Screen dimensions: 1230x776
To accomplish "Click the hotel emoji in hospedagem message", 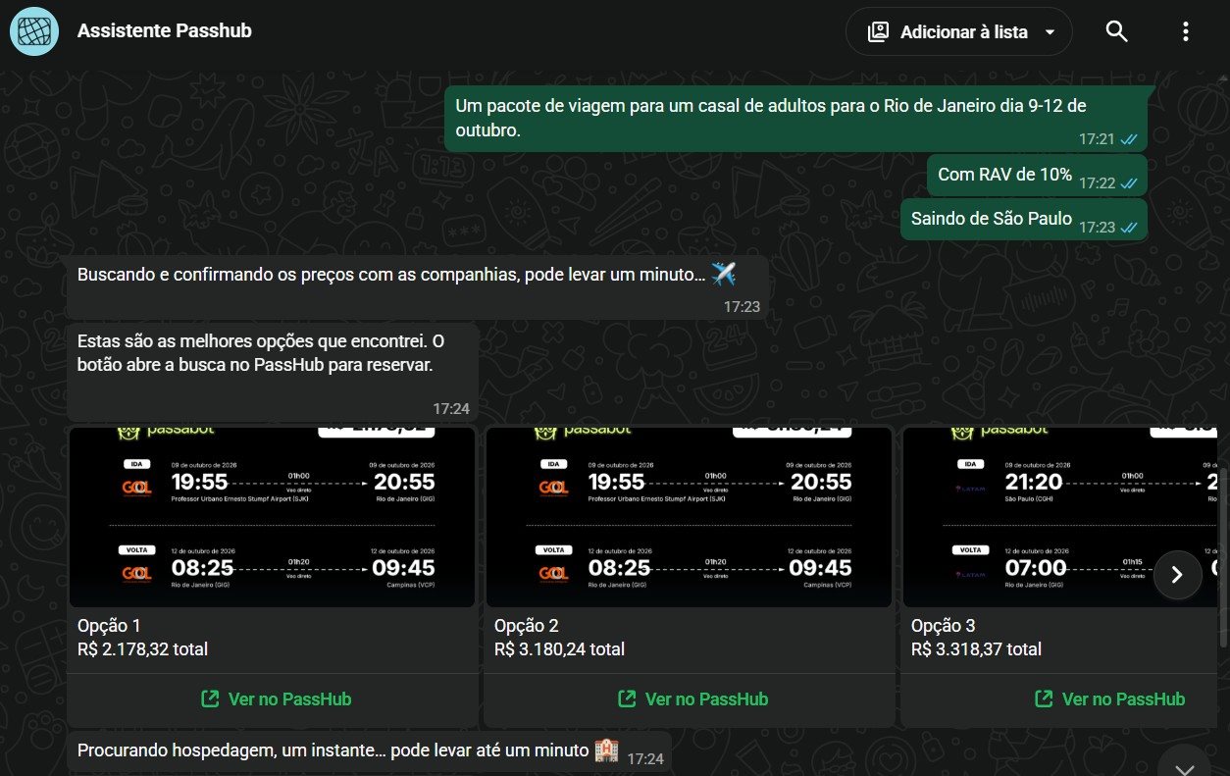I will 606,751.
